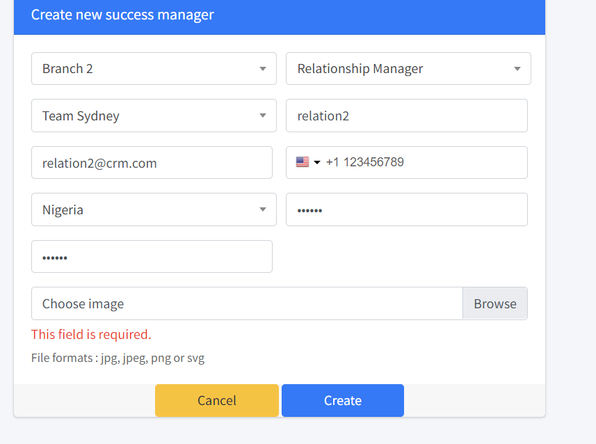Click the Nigeria dropdown arrow
This screenshot has width=596, height=444.
(x=263, y=209)
